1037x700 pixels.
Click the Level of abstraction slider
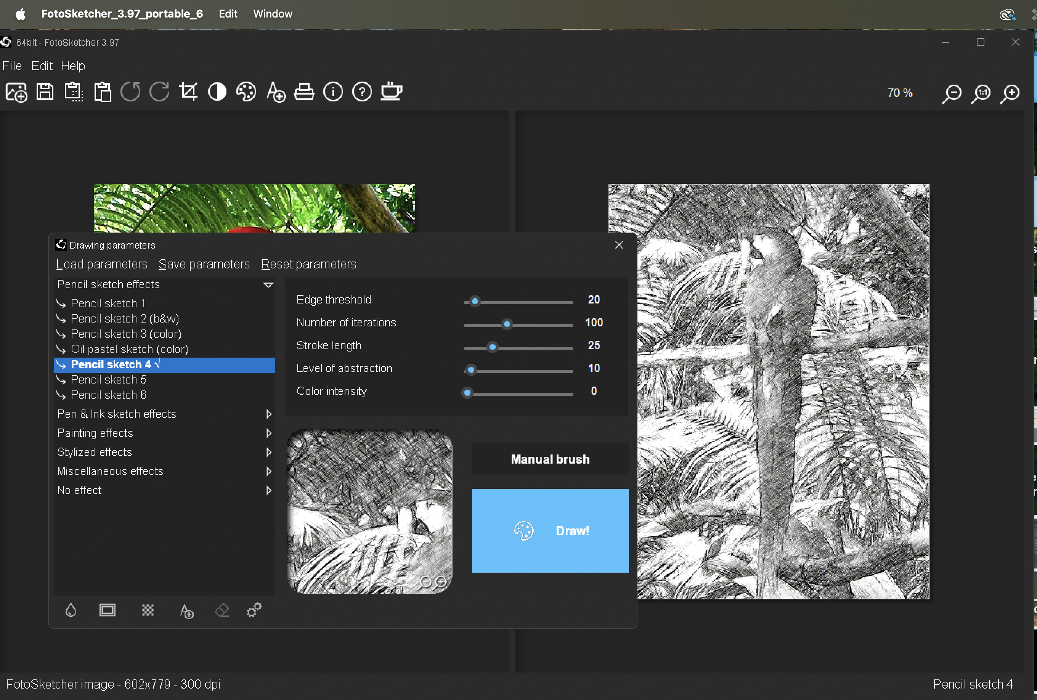[518, 370]
